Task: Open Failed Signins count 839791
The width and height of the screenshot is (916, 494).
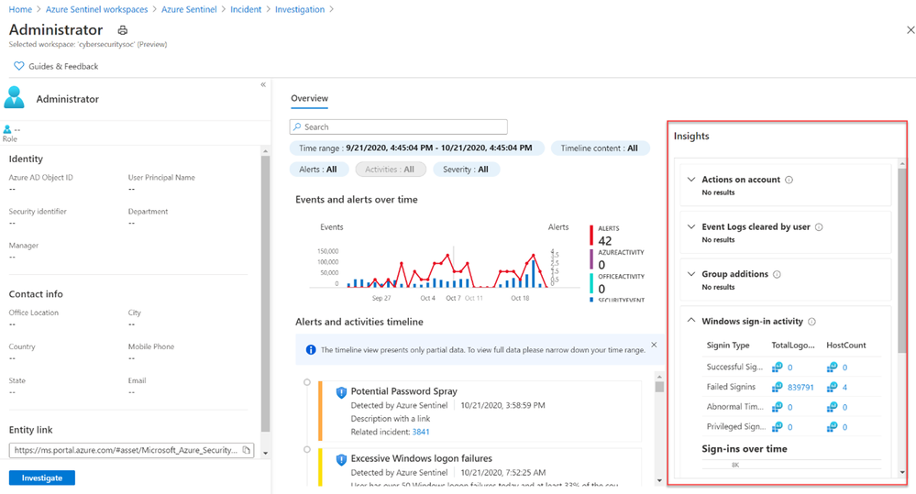Action: click(x=800, y=387)
